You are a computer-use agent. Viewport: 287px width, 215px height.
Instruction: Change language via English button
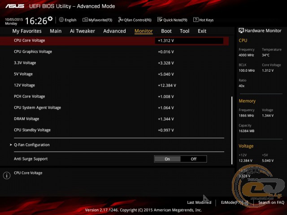(68, 20)
